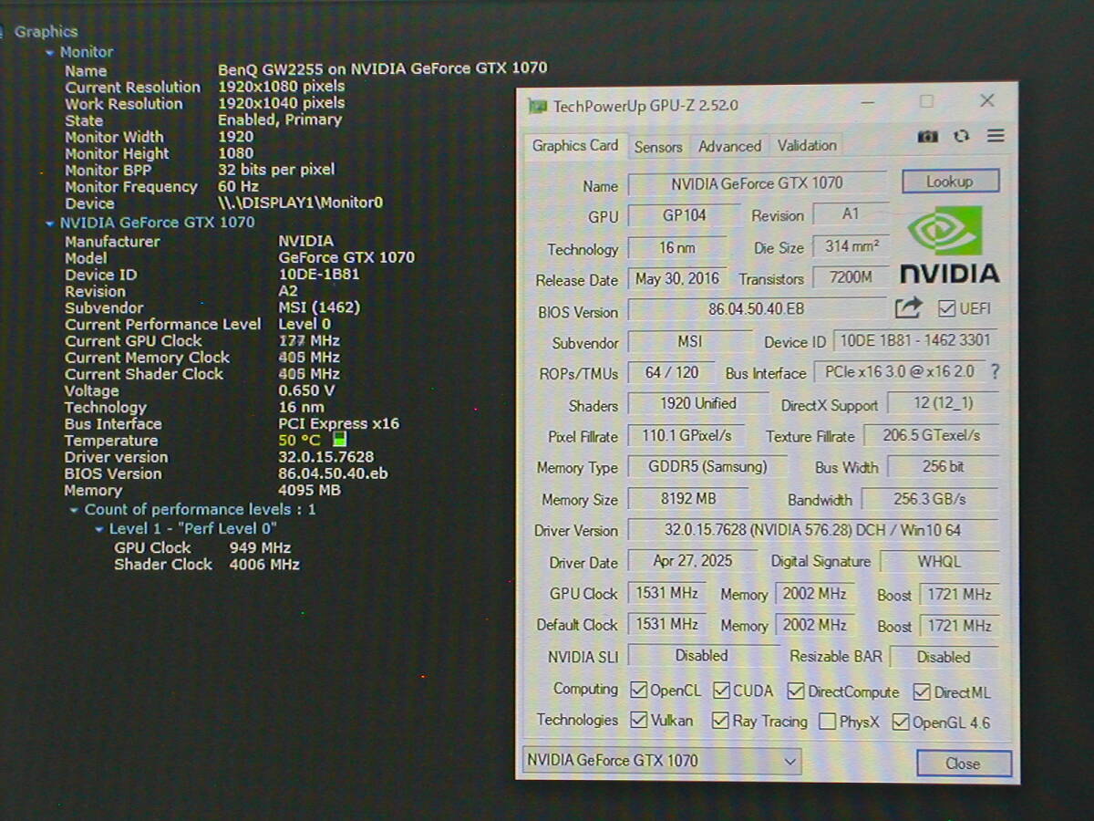
Task: Toggle the OpenCL checkbox
Action: pyautogui.click(x=637, y=691)
